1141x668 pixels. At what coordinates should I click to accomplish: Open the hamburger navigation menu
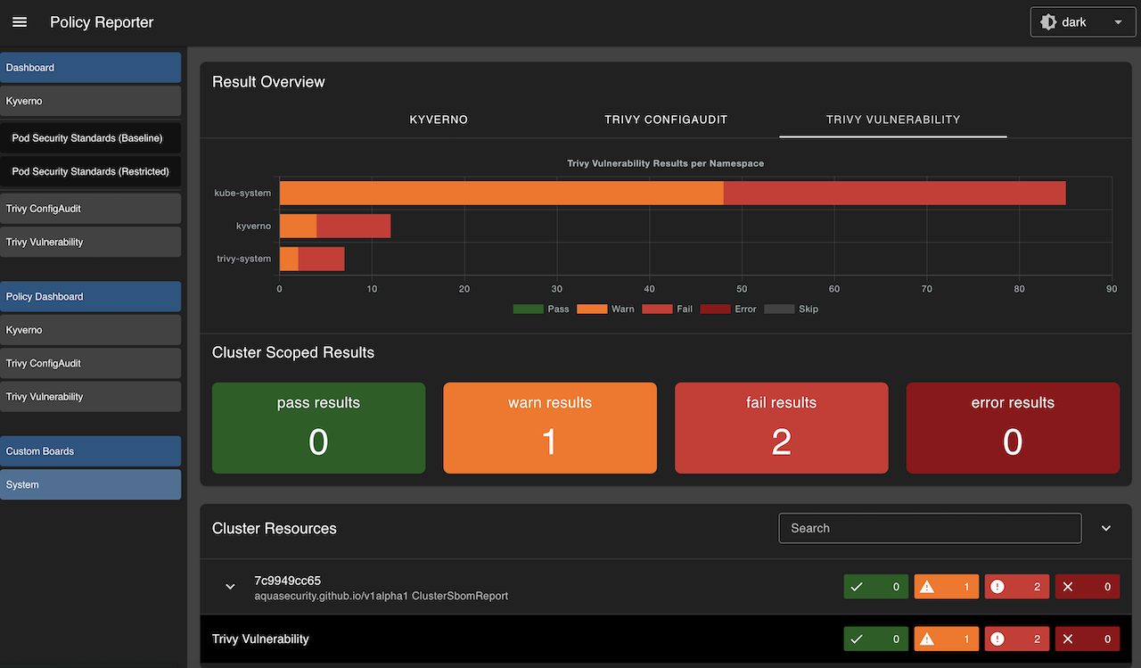click(20, 22)
